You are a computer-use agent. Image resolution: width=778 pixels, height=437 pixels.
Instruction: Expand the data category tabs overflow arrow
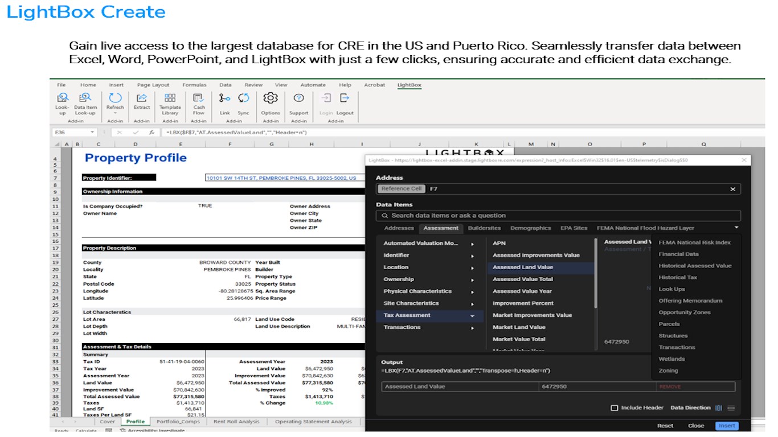[736, 228]
